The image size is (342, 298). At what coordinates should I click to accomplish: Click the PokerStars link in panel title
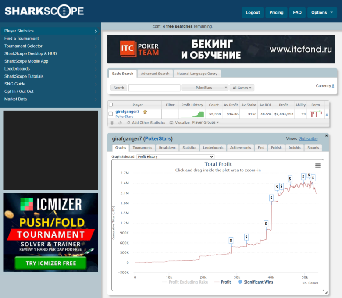click(158, 138)
